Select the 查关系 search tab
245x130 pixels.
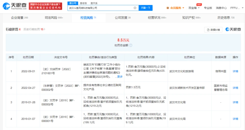(x=94, y=3)
